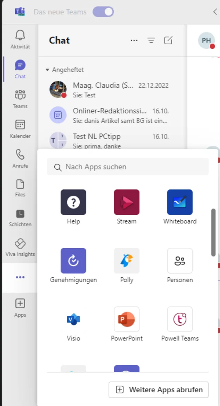Start a new chat with compose icon
The height and width of the screenshot is (406, 220).
pos(168,40)
